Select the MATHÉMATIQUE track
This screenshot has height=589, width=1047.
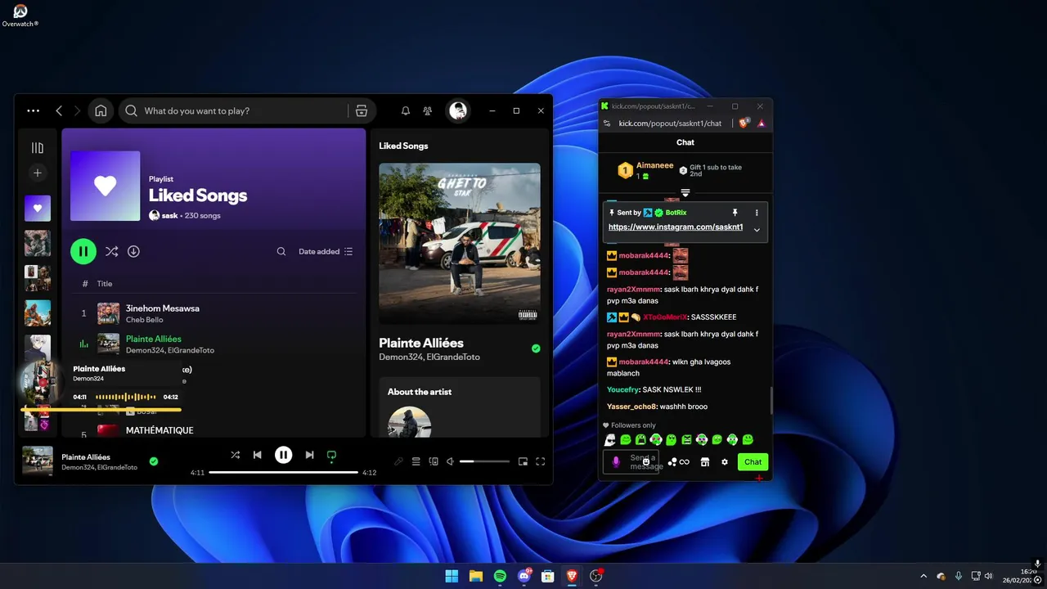(160, 430)
